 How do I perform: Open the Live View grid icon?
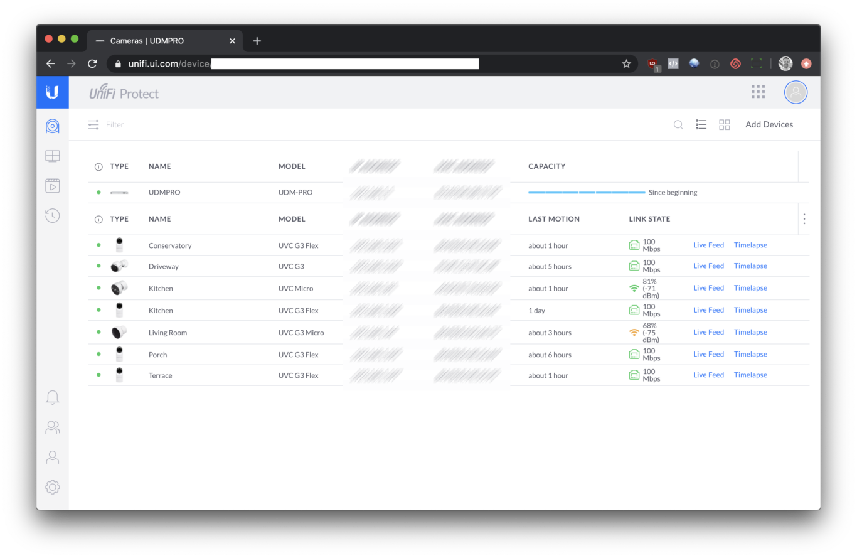[x=53, y=156]
